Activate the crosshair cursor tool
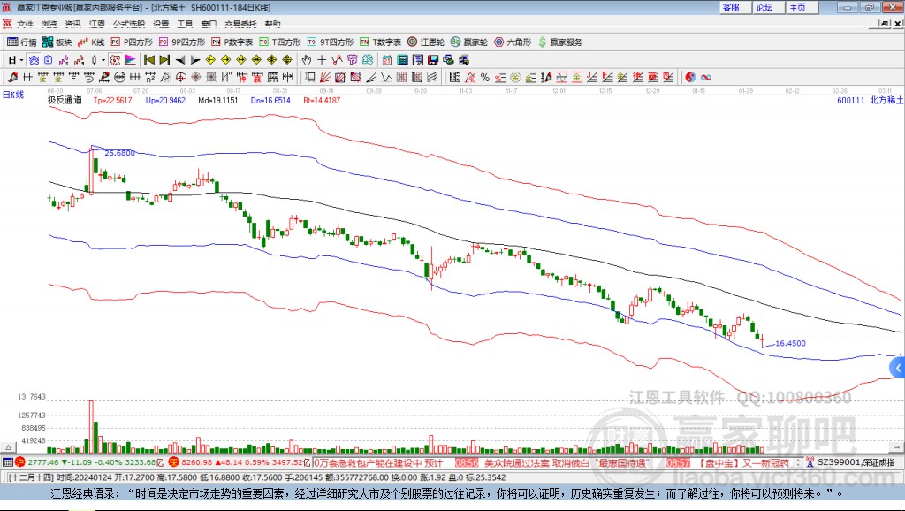The width and height of the screenshot is (905, 511). 322,60
